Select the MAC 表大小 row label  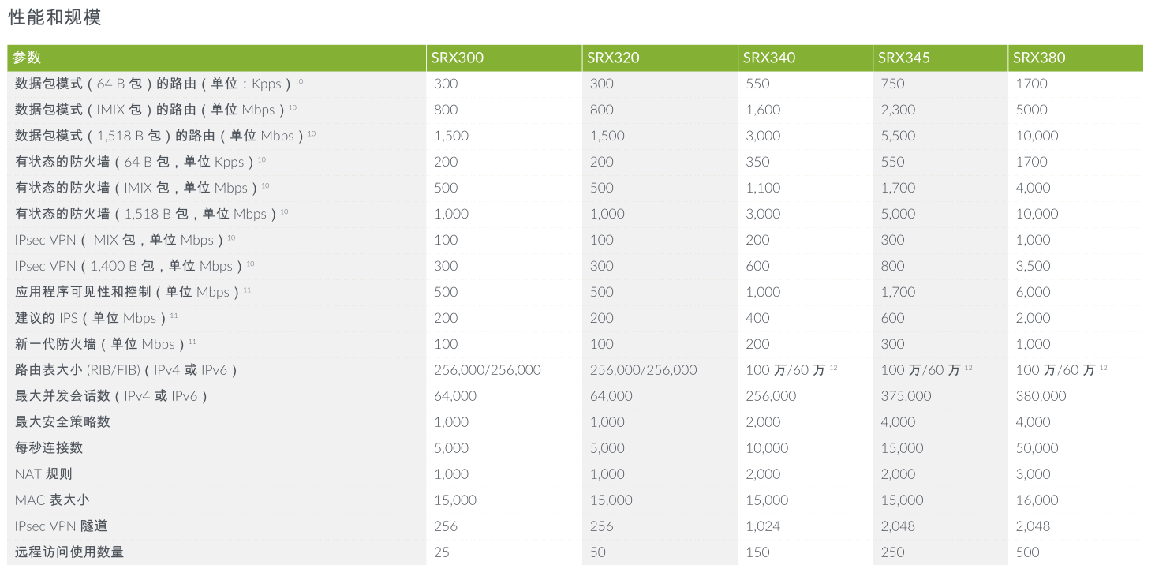52,500
